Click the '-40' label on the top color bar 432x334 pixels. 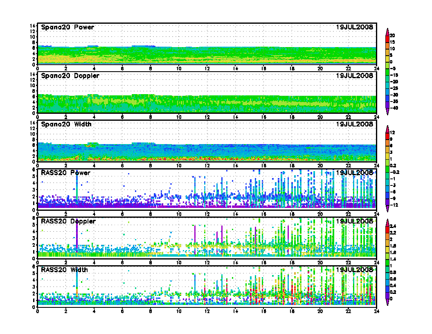coord(394,108)
